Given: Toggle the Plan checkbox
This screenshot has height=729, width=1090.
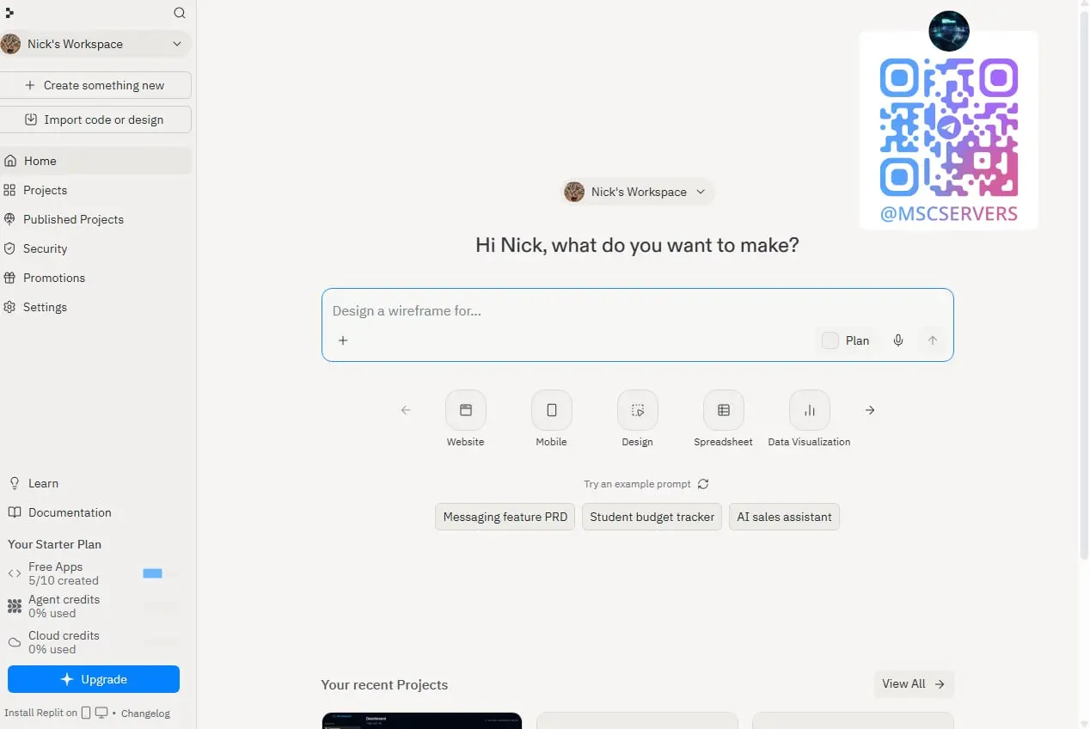Looking at the screenshot, I should 830,340.
